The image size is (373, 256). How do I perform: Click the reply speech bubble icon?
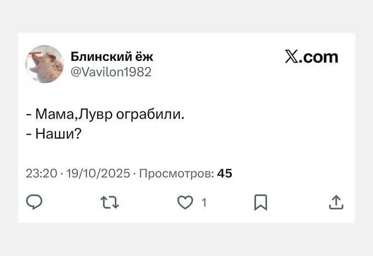(35, 202)
